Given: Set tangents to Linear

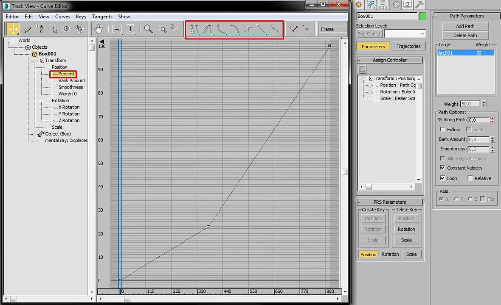Looking at the screenshot, I should click(x=262, y=29).
